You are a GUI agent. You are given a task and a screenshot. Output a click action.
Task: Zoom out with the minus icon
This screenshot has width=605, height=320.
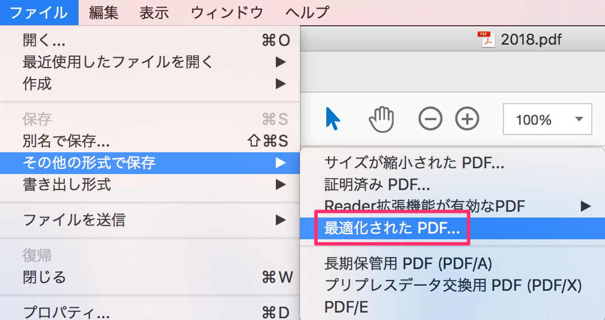coord(430,119)
